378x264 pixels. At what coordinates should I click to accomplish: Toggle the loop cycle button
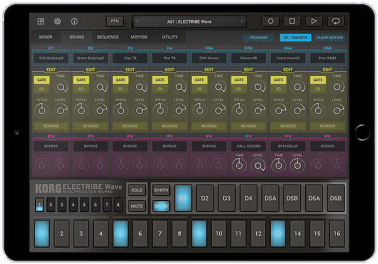coord(335,21)
